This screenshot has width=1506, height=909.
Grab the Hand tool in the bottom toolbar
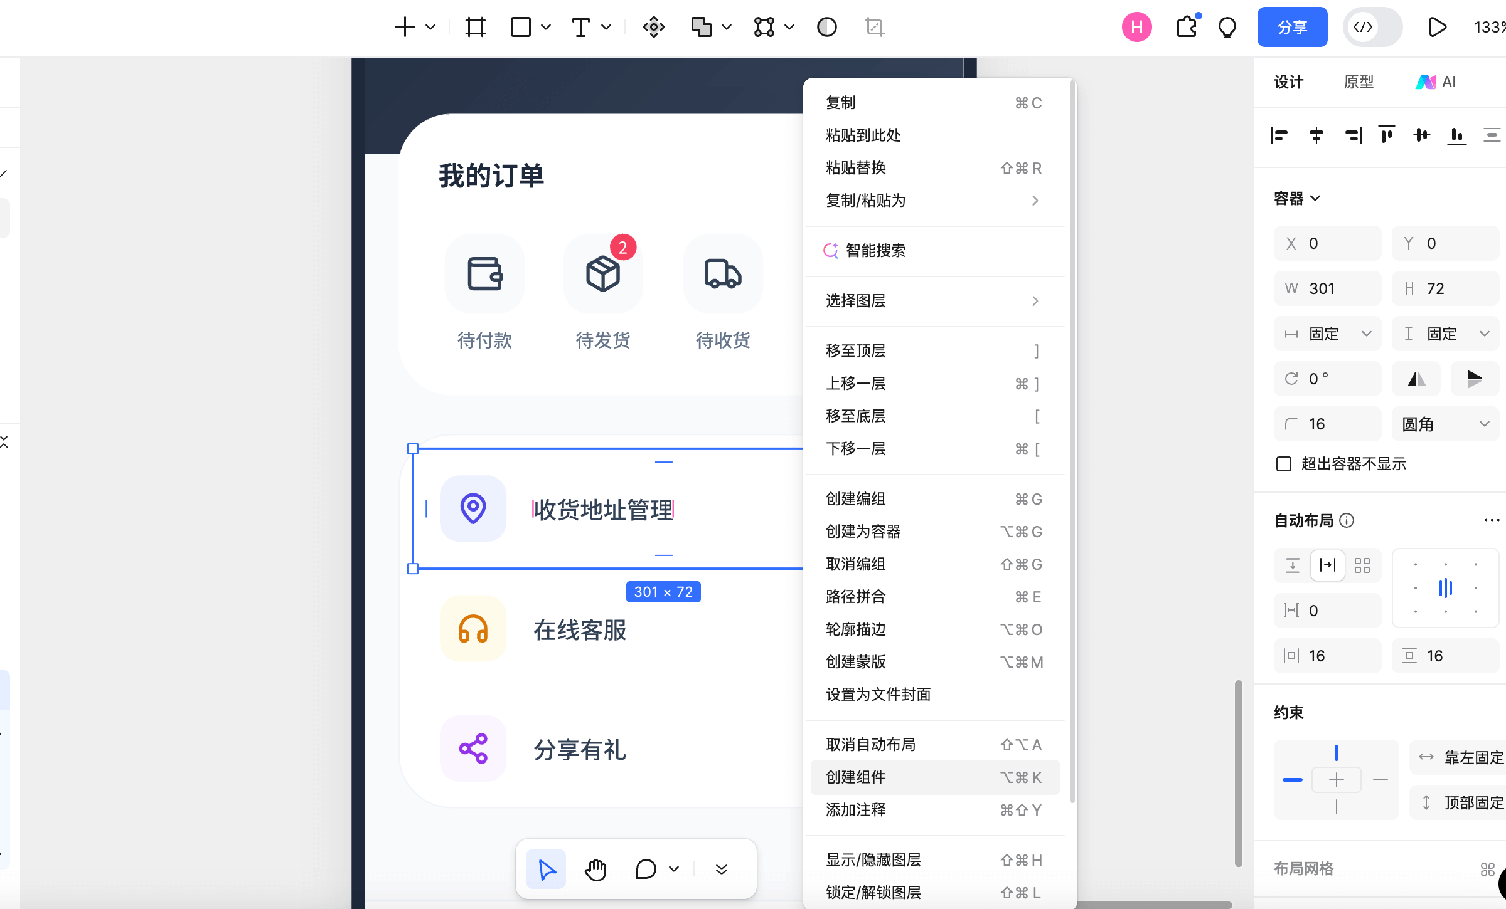[595, 869]
